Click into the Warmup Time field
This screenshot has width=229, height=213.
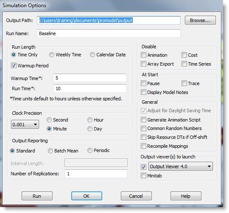pos(90,78)
